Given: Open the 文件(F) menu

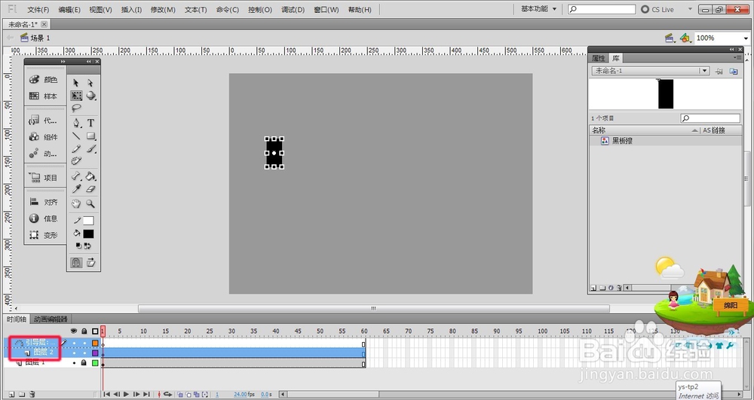Looking at the screenshot, I should point(38,10).
